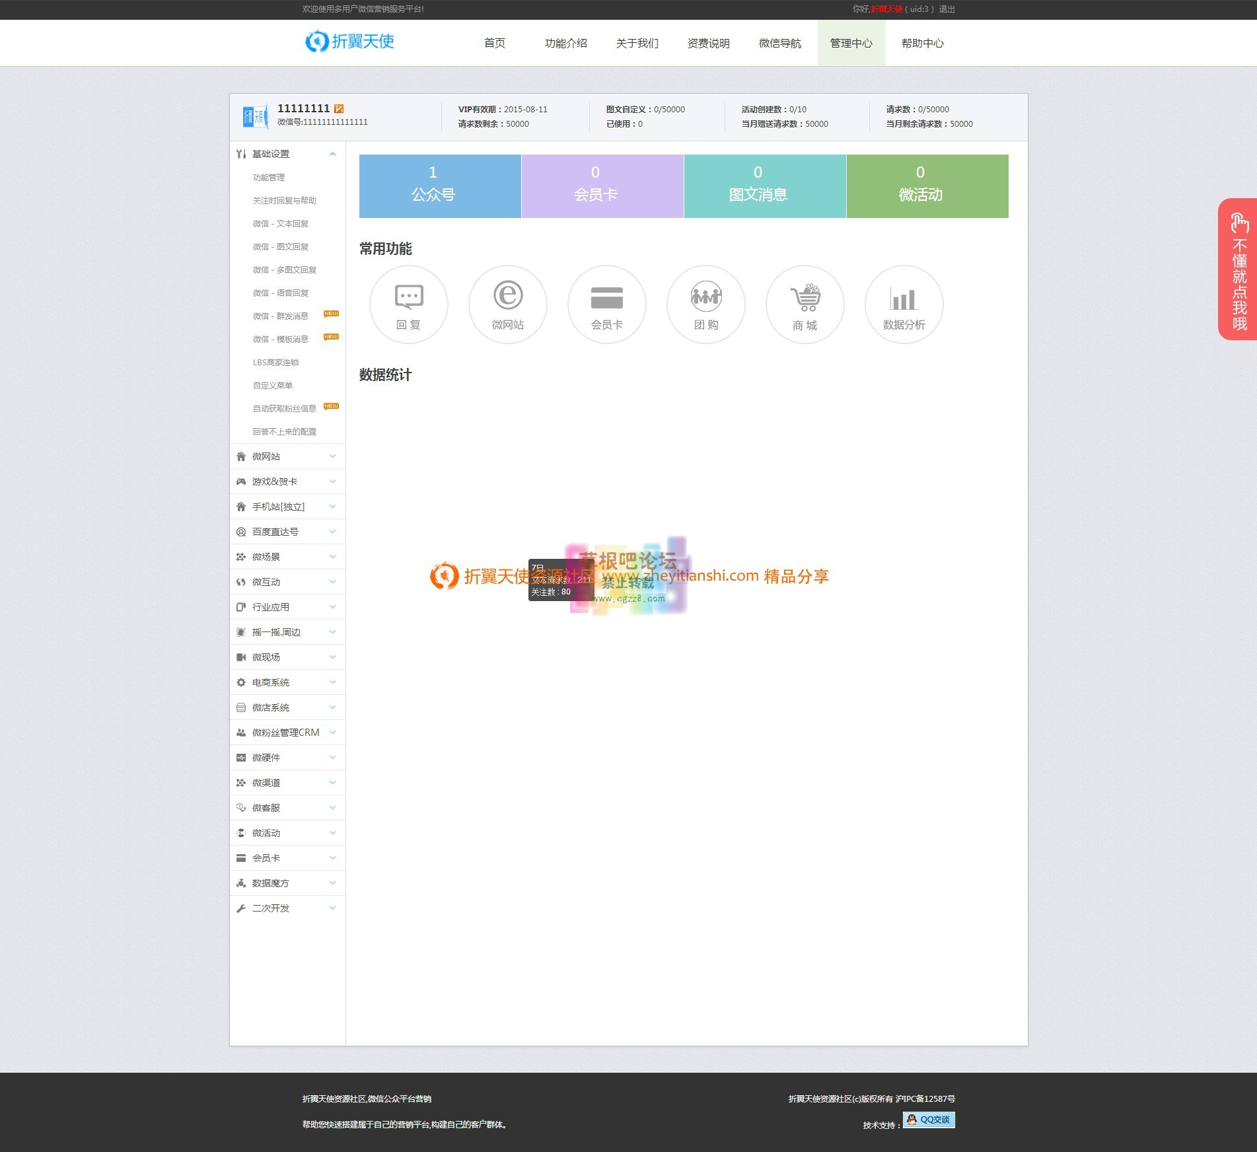
Task: Expand the 二次开发 sidebar section
Action: tap(287, 908)
